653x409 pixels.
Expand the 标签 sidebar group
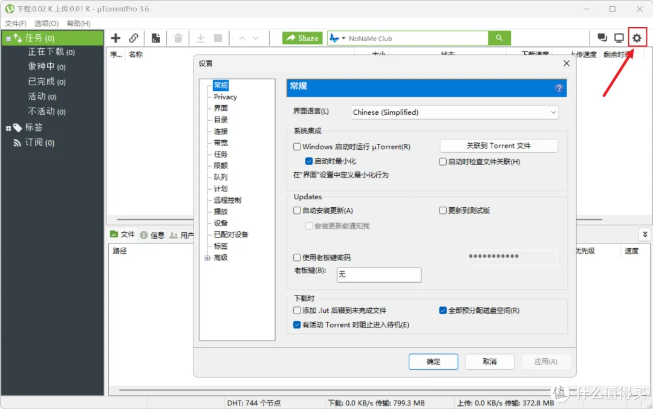8,128
